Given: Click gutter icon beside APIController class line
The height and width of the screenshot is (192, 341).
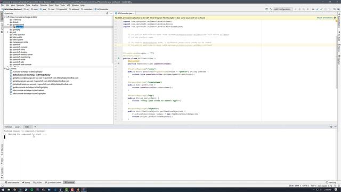Looking at the screenshot, I should click(x=118, y=58).
